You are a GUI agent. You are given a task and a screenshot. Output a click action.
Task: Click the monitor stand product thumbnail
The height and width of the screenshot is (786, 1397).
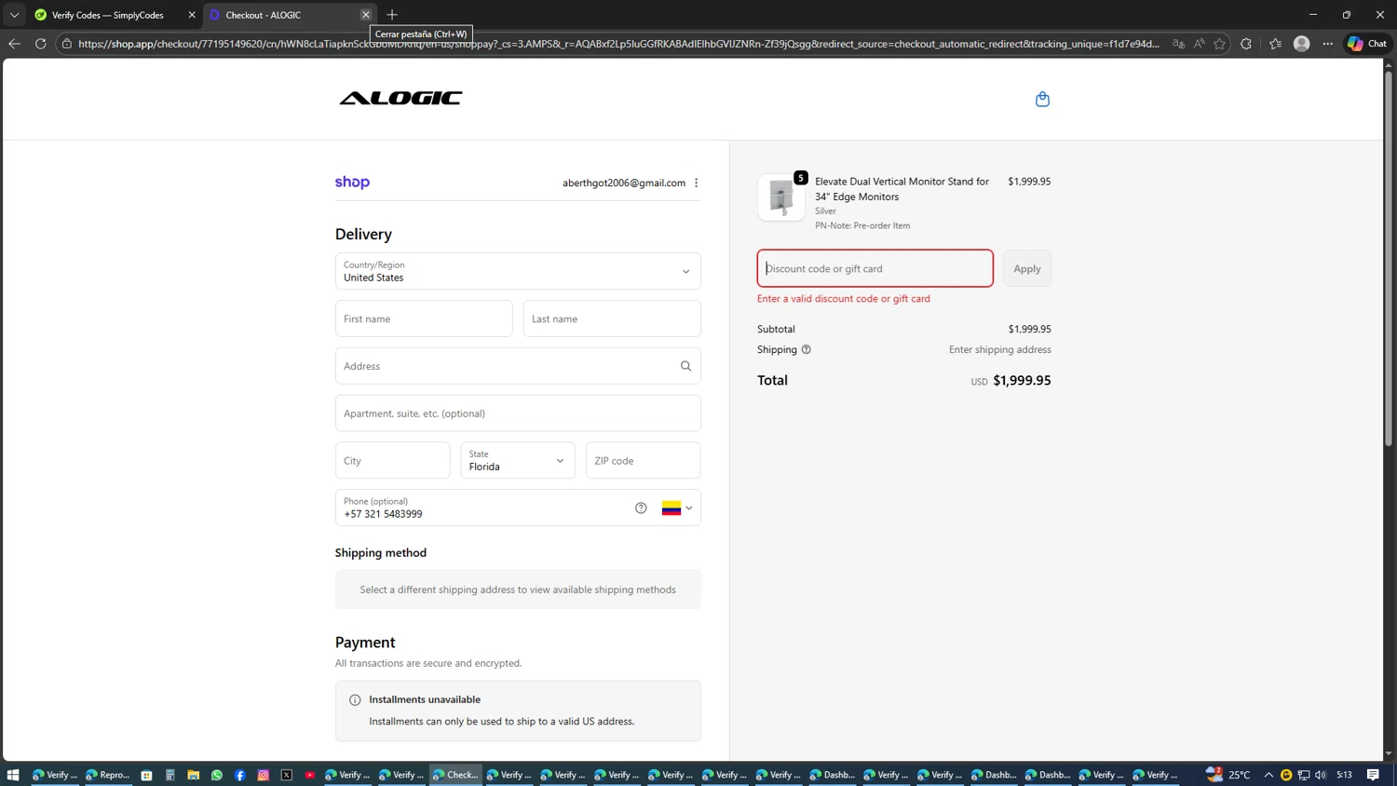coord(781,196)
